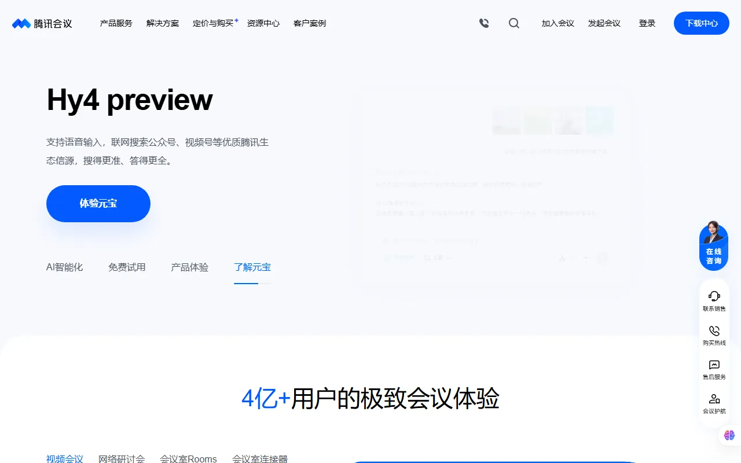Click the Hy4 preview heading

pos(130,100)
